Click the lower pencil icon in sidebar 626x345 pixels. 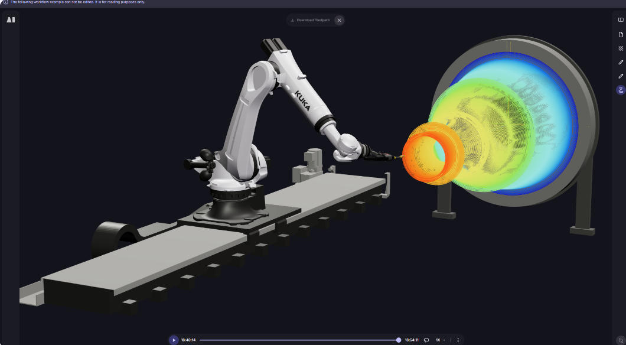[621, 76]
